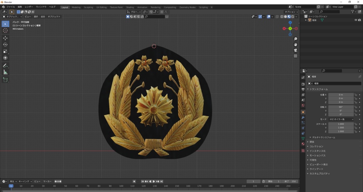Open the World properties tab
Screen dimensions: 363x192
pos(303,105)
